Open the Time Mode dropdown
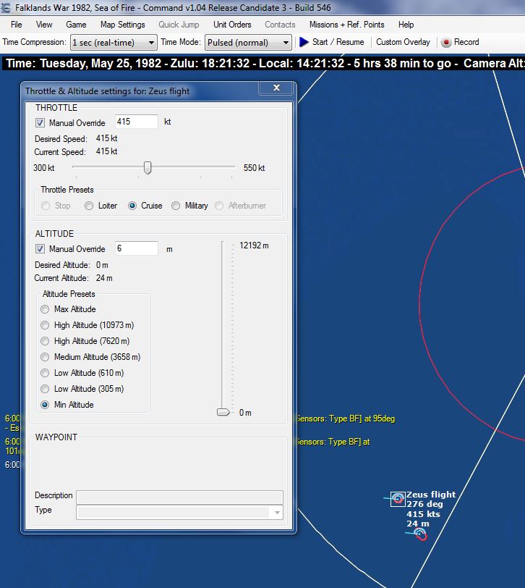The image size is (525, 588). 248,43
